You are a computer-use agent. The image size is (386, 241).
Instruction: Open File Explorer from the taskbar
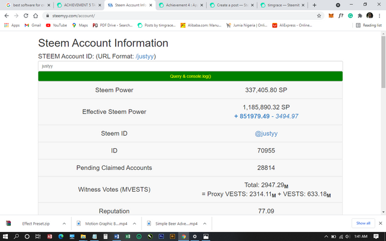pyautogui.click(x=83, y=236)
